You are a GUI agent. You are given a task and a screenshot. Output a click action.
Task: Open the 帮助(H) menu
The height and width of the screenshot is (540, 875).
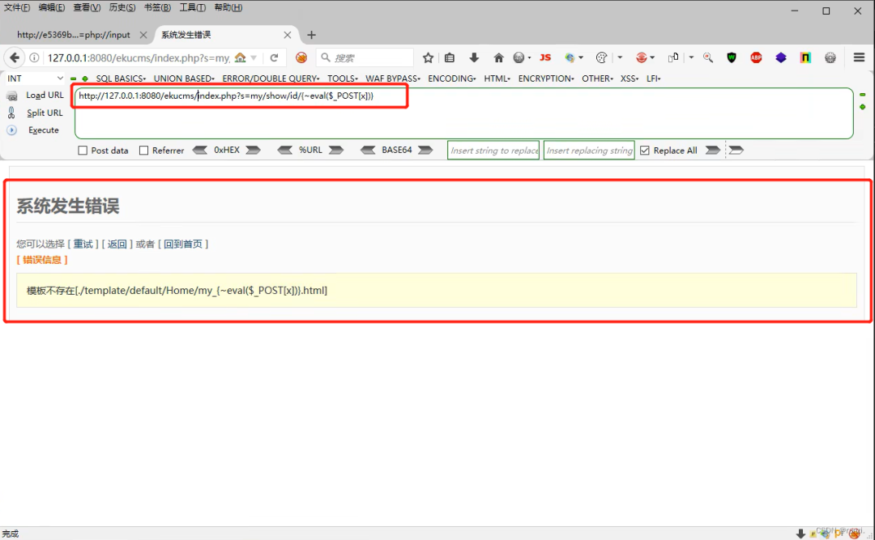click(x=228, y=8)
